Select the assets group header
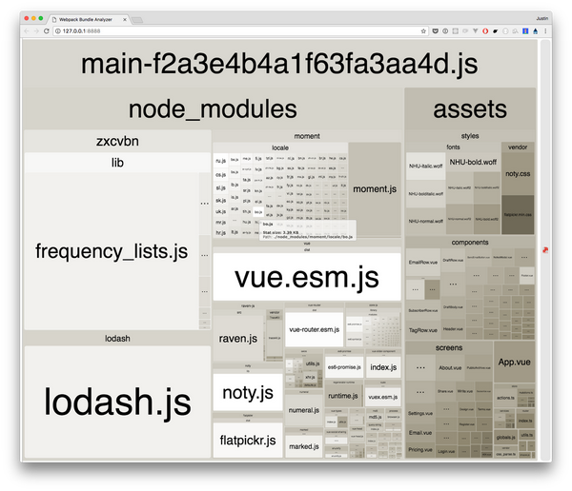This screenshot has height=491, width=572. [x=470, y=108]
